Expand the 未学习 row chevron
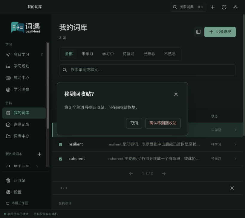Screen dimensions: 245x218 point(235,130)
